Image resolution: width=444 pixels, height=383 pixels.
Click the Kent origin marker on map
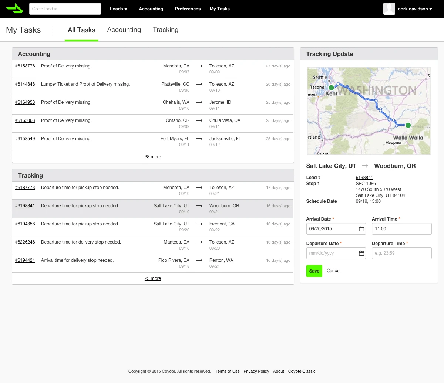pyautogui.click(x=332, y=88)
